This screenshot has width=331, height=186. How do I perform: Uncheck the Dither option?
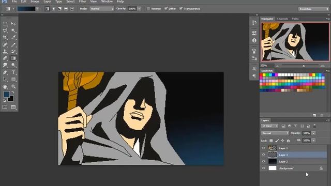(166, 8)
